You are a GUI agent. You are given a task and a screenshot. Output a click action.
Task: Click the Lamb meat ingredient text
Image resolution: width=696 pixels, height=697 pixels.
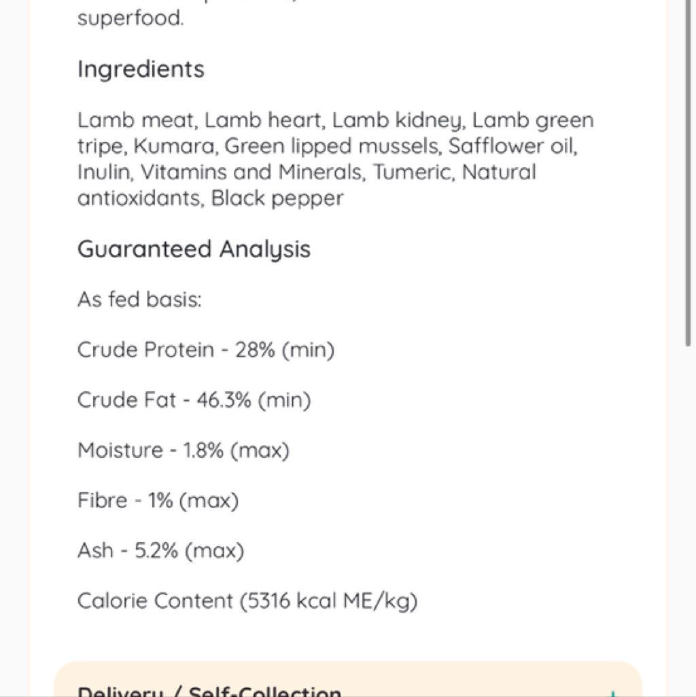137,120
